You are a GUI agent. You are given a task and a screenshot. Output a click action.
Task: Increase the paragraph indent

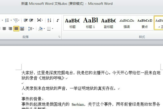point(31,20)
